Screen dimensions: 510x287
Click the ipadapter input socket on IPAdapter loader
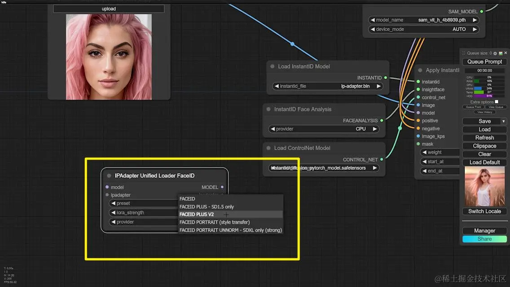(107, 195)
